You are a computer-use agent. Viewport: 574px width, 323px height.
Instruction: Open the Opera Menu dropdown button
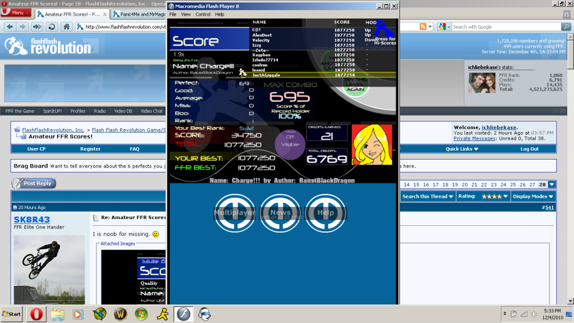click(x=16, y=13)
